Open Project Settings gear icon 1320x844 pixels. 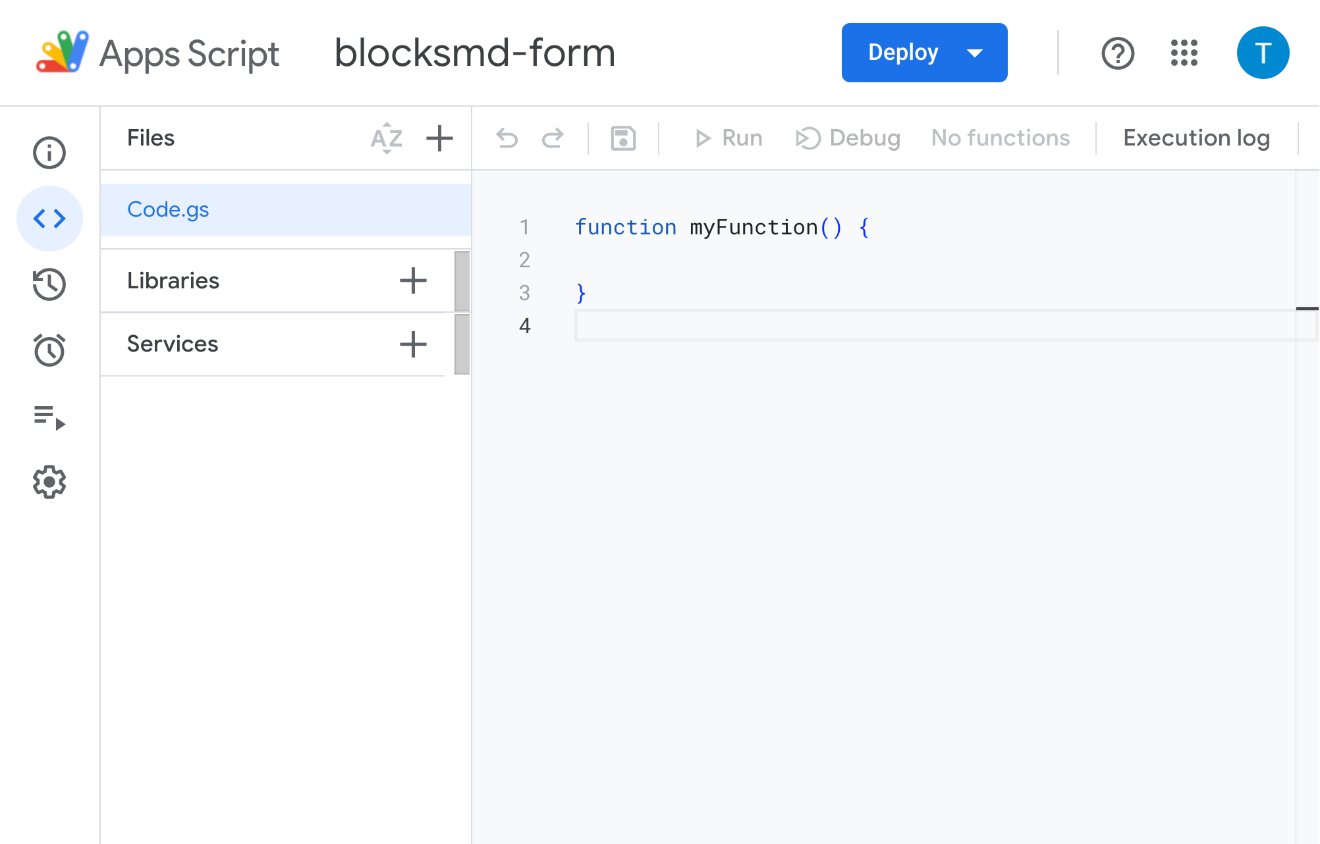[49, 483]
